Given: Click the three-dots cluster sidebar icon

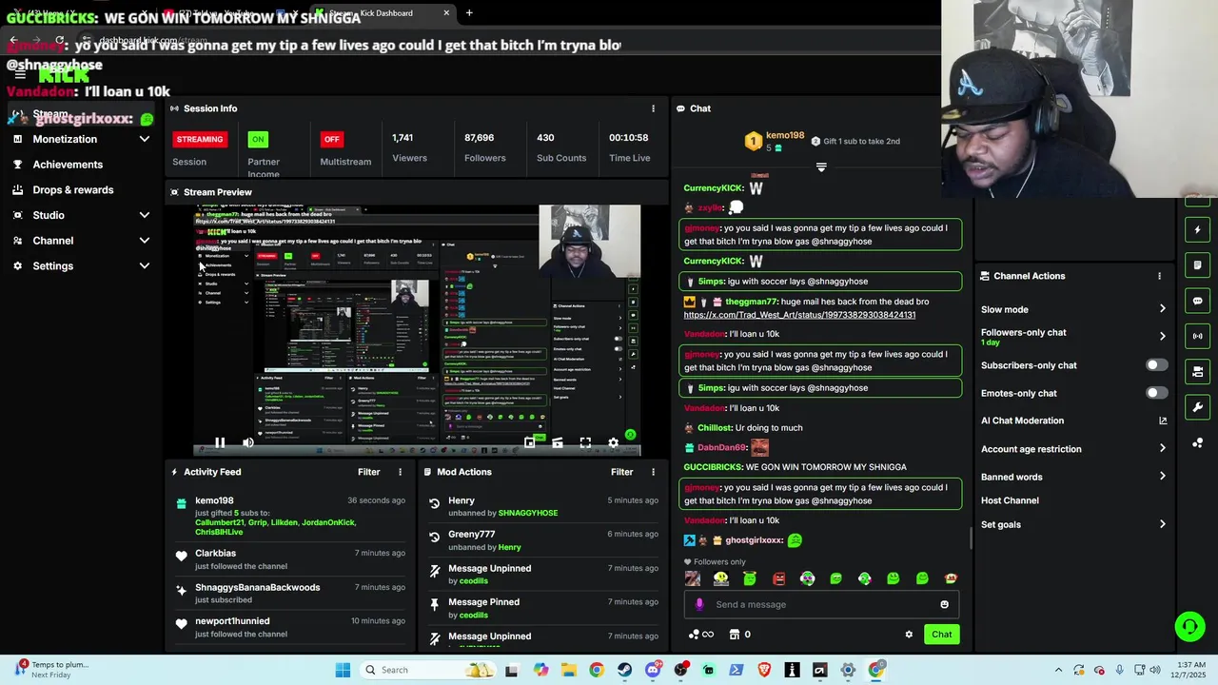Looking at the screenshot, I should [x=1198, y=443].
